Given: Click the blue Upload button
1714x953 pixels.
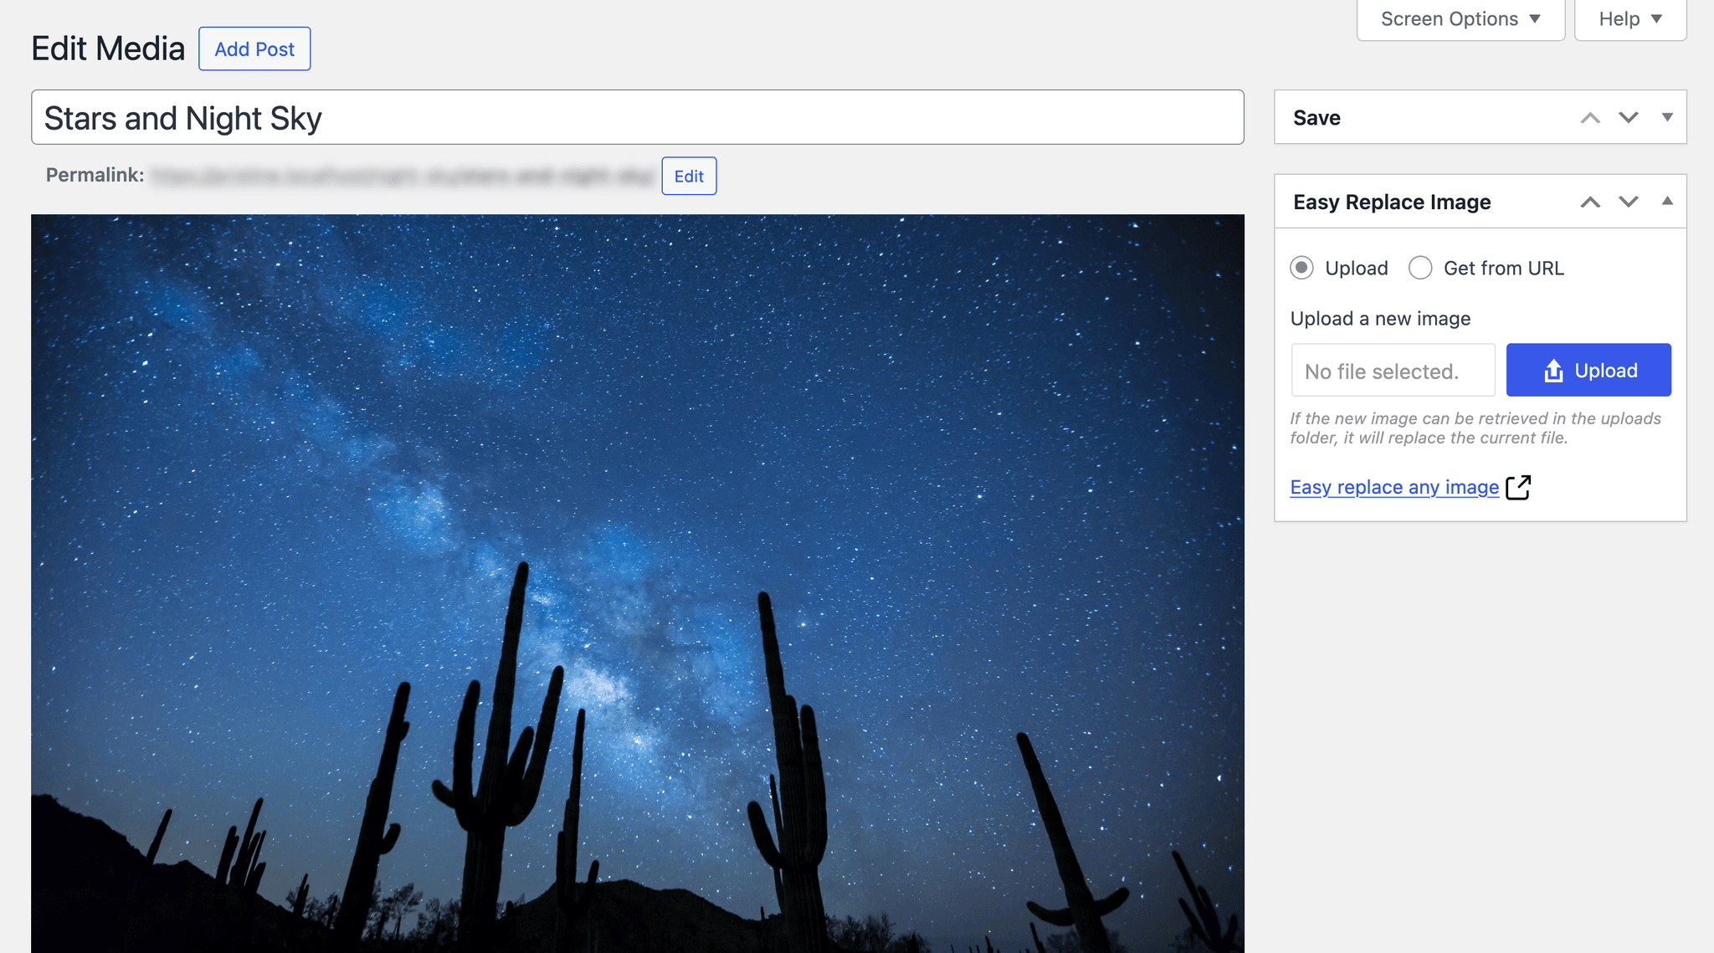Looking at the screenshot, I should coord(1588,370).
